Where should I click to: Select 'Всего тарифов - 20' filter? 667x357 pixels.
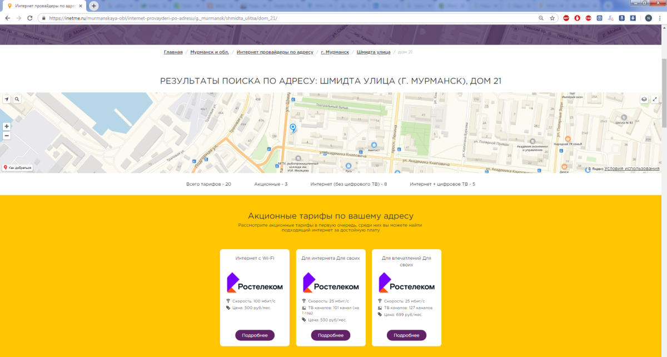click(208, 184)
